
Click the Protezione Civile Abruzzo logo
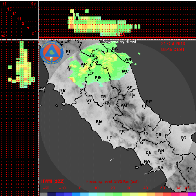coord(52,53)
